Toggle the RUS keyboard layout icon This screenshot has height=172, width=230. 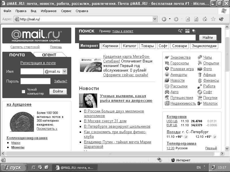click(187, 31)
